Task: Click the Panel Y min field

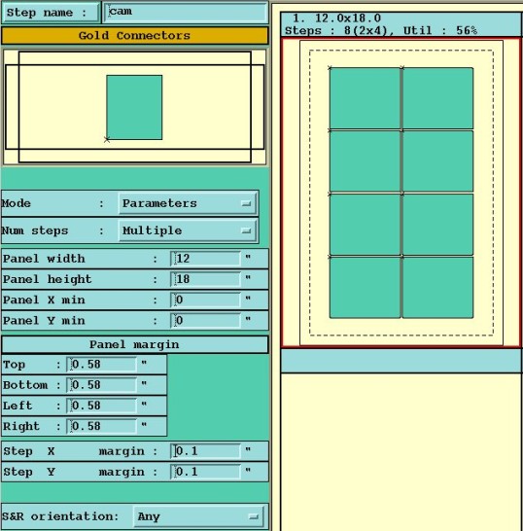Action: click(206, 321)
